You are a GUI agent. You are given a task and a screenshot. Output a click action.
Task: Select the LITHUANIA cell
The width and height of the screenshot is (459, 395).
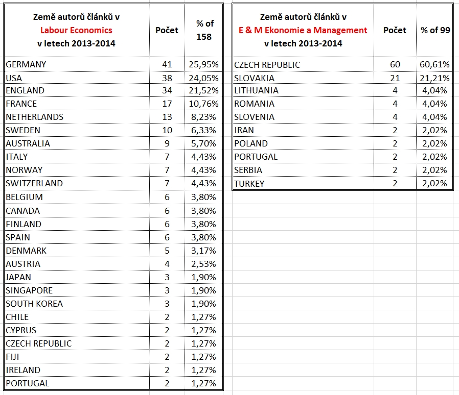pyautogui.click(x=257, y=91)
